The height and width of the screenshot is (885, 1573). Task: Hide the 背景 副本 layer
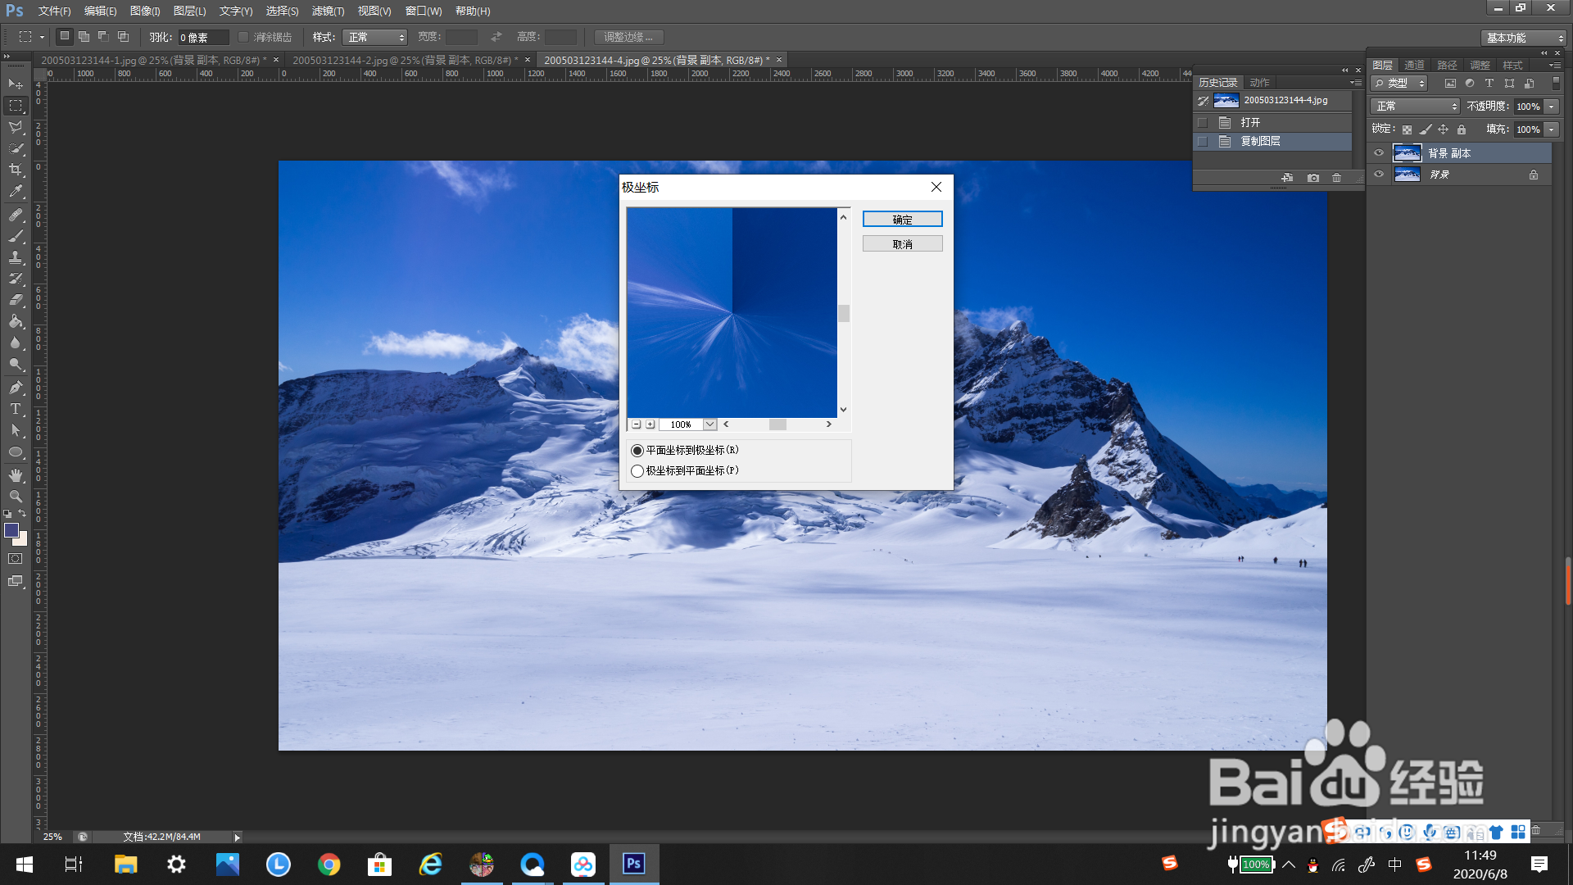pyautogui.click(x=1379, y=153)
